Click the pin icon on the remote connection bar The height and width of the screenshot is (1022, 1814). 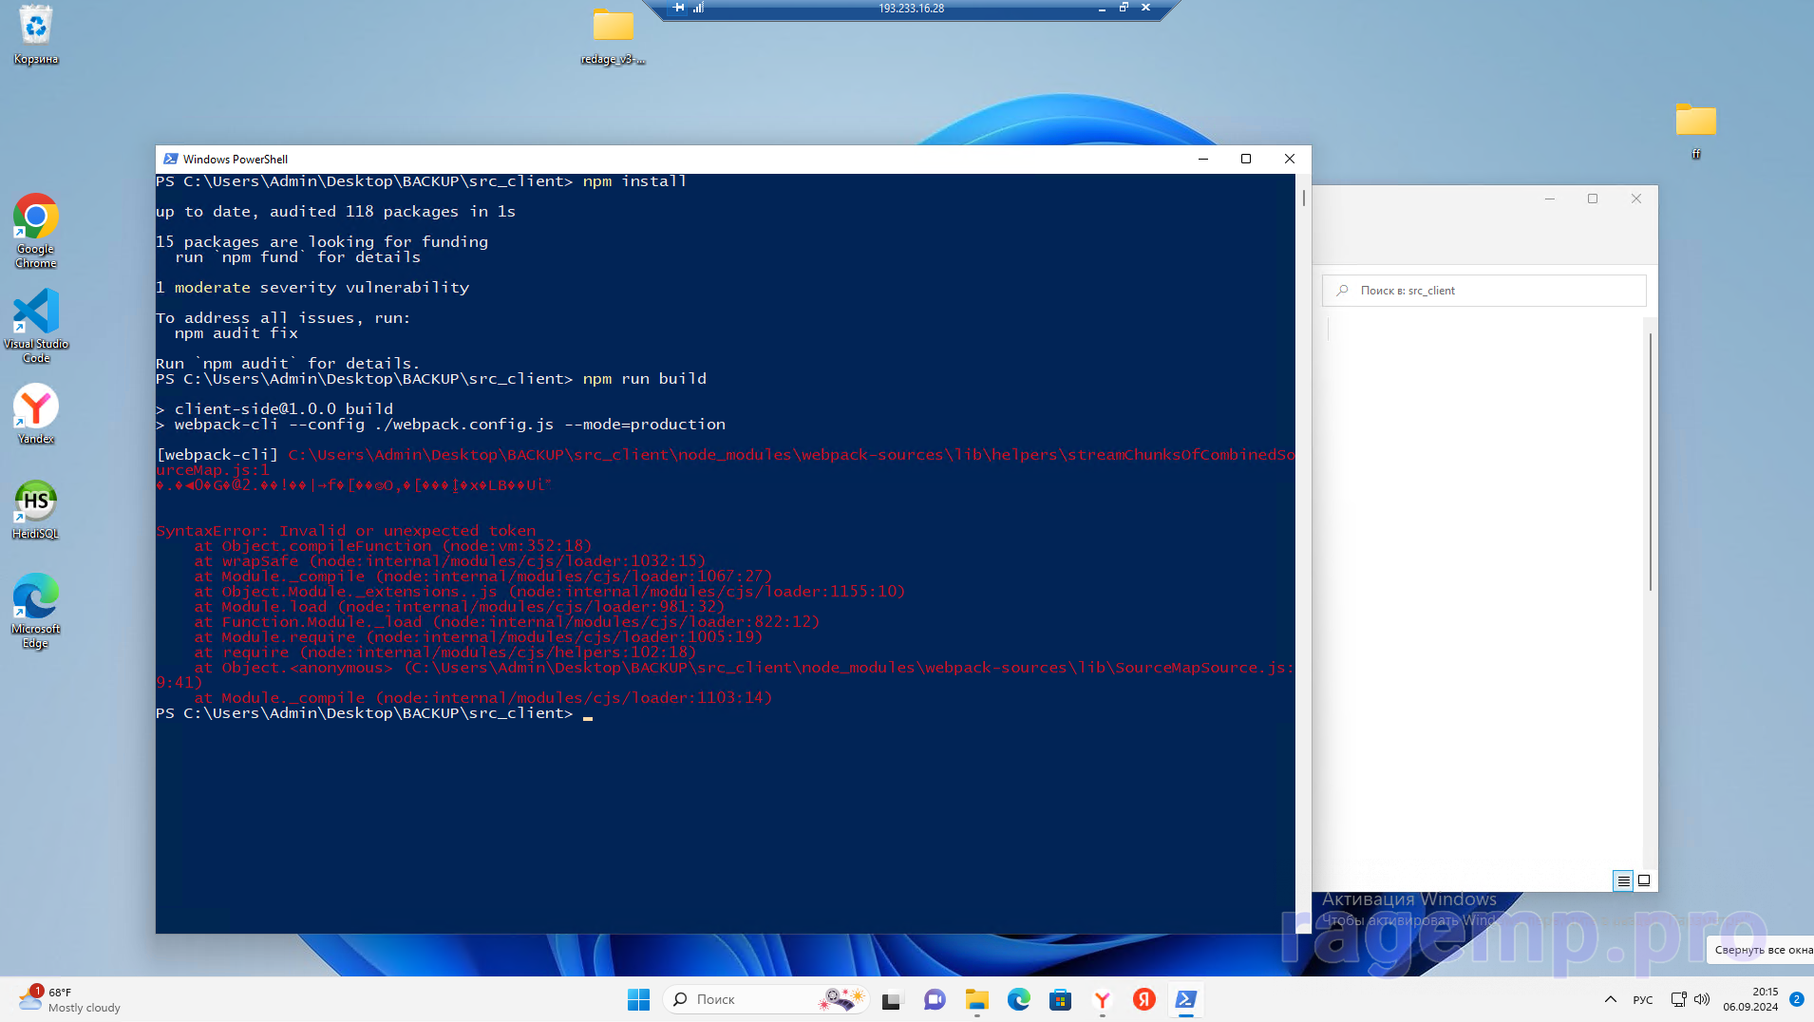click(679, 8)
